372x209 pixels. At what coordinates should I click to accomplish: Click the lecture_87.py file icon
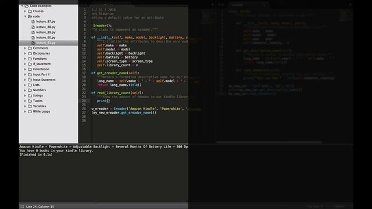click(x=33, y=21)
